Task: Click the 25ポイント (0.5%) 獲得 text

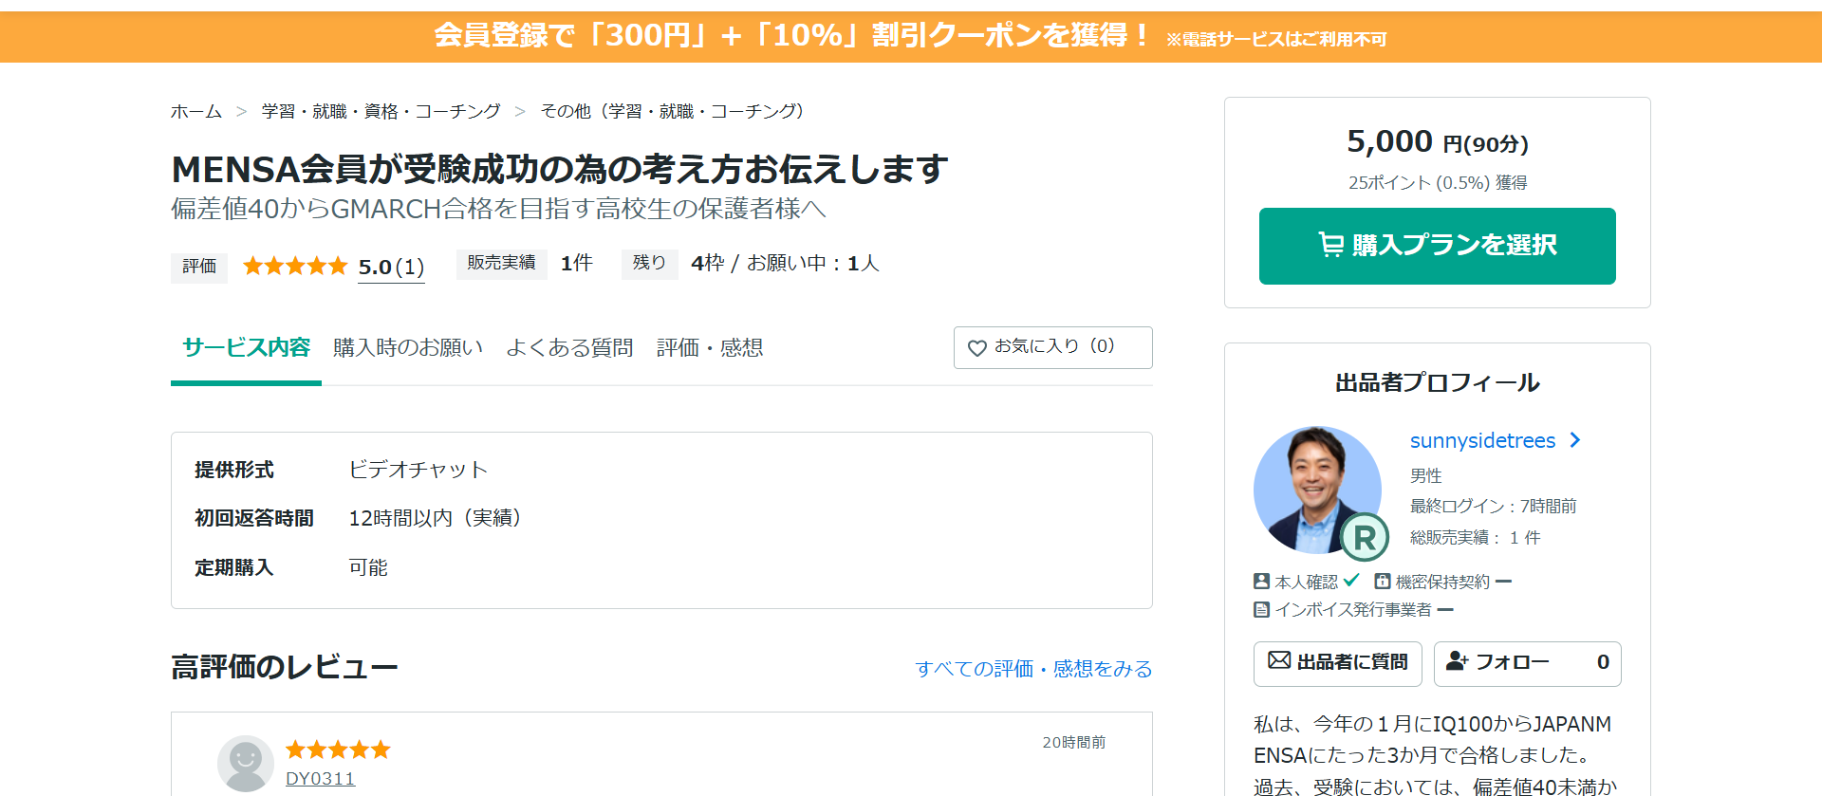Action: click(x=1437, y=182)
